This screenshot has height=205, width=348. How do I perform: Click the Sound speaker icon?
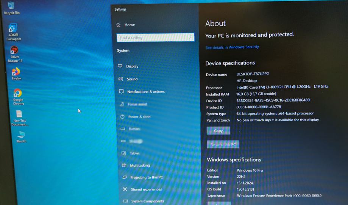click(121, 79)
